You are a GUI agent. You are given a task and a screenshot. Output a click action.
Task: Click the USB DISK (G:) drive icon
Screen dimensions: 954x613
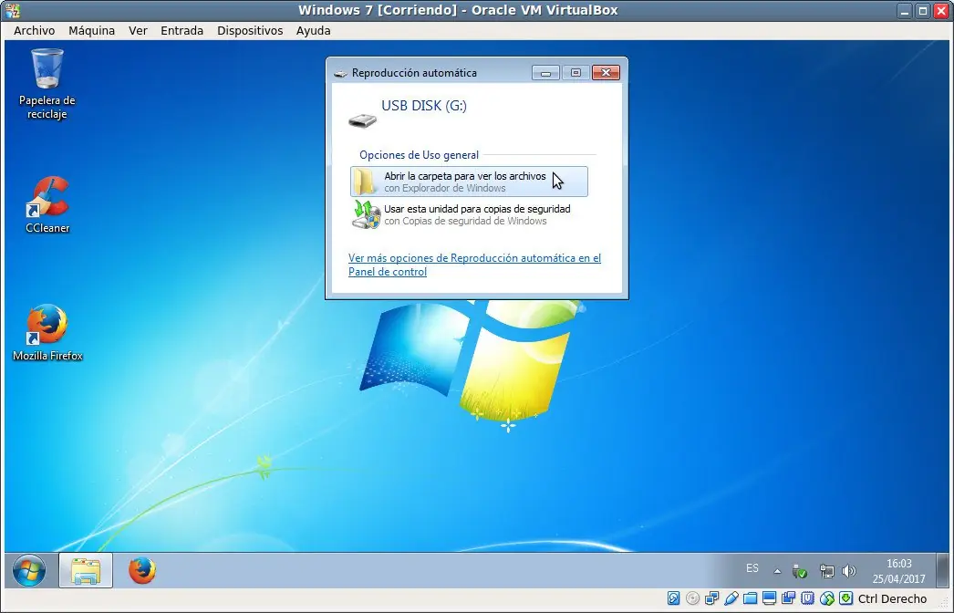pos(363,119)
